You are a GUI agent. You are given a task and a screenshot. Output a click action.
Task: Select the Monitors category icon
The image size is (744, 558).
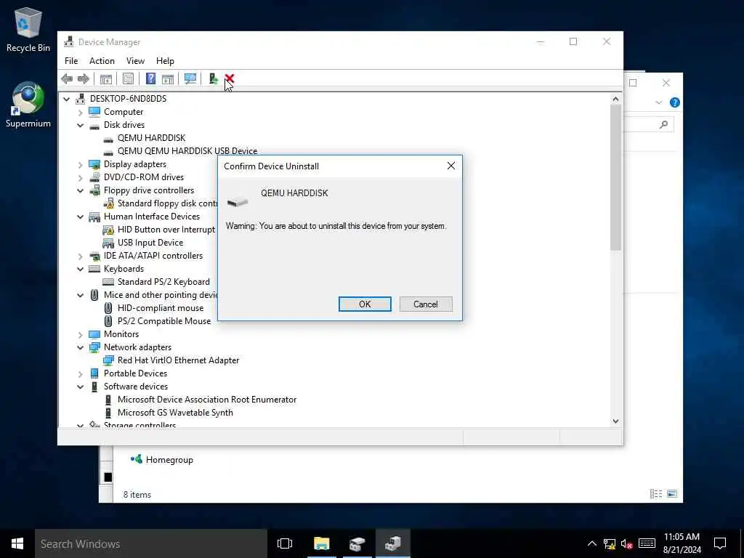pyautogui.click(x=94, y=334)
